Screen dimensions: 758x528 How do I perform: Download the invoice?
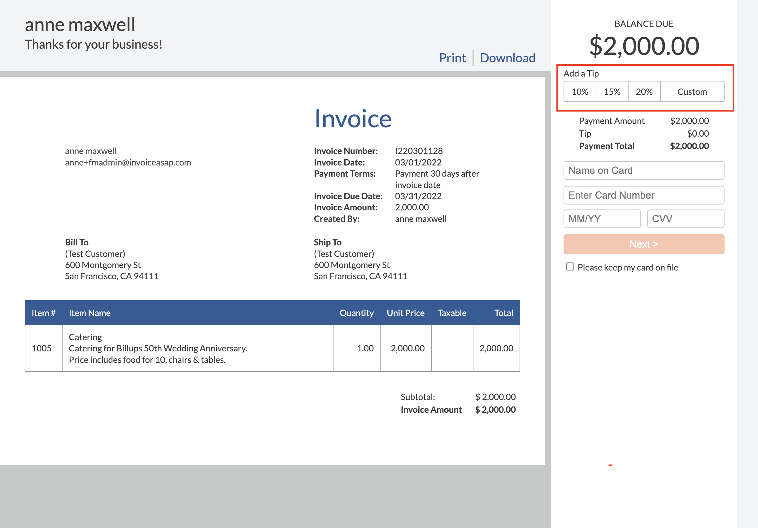tap(508, 58)
